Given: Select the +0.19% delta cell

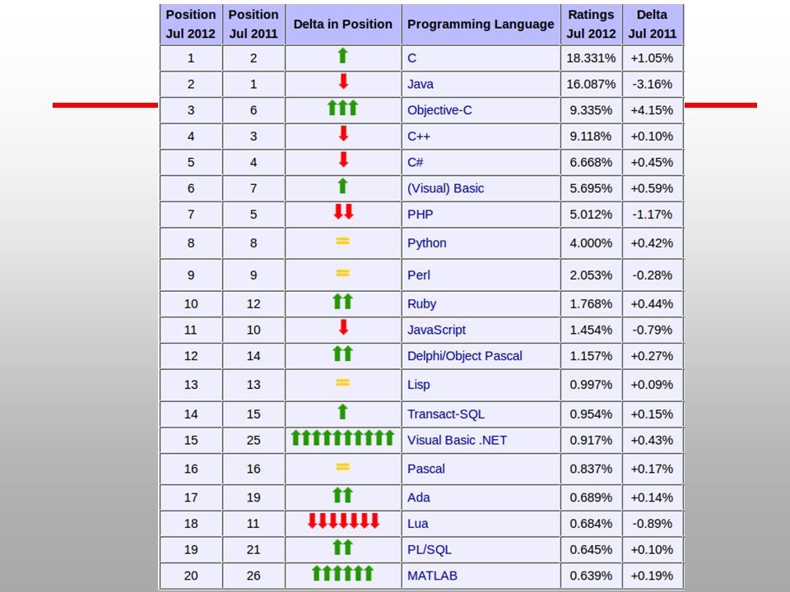Looking at the screenshot, I should [x=653, y=576].
